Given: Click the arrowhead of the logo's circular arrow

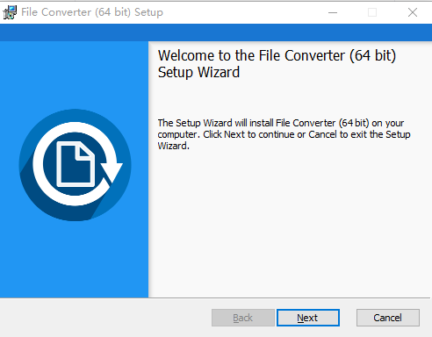Looking at the screenshot, I should coord(112,173).
